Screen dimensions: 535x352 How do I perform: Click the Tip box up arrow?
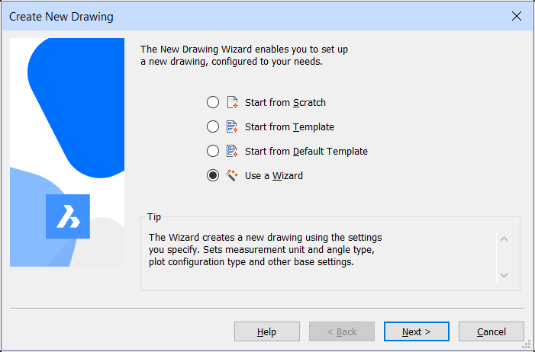click(x=504, y=239)
